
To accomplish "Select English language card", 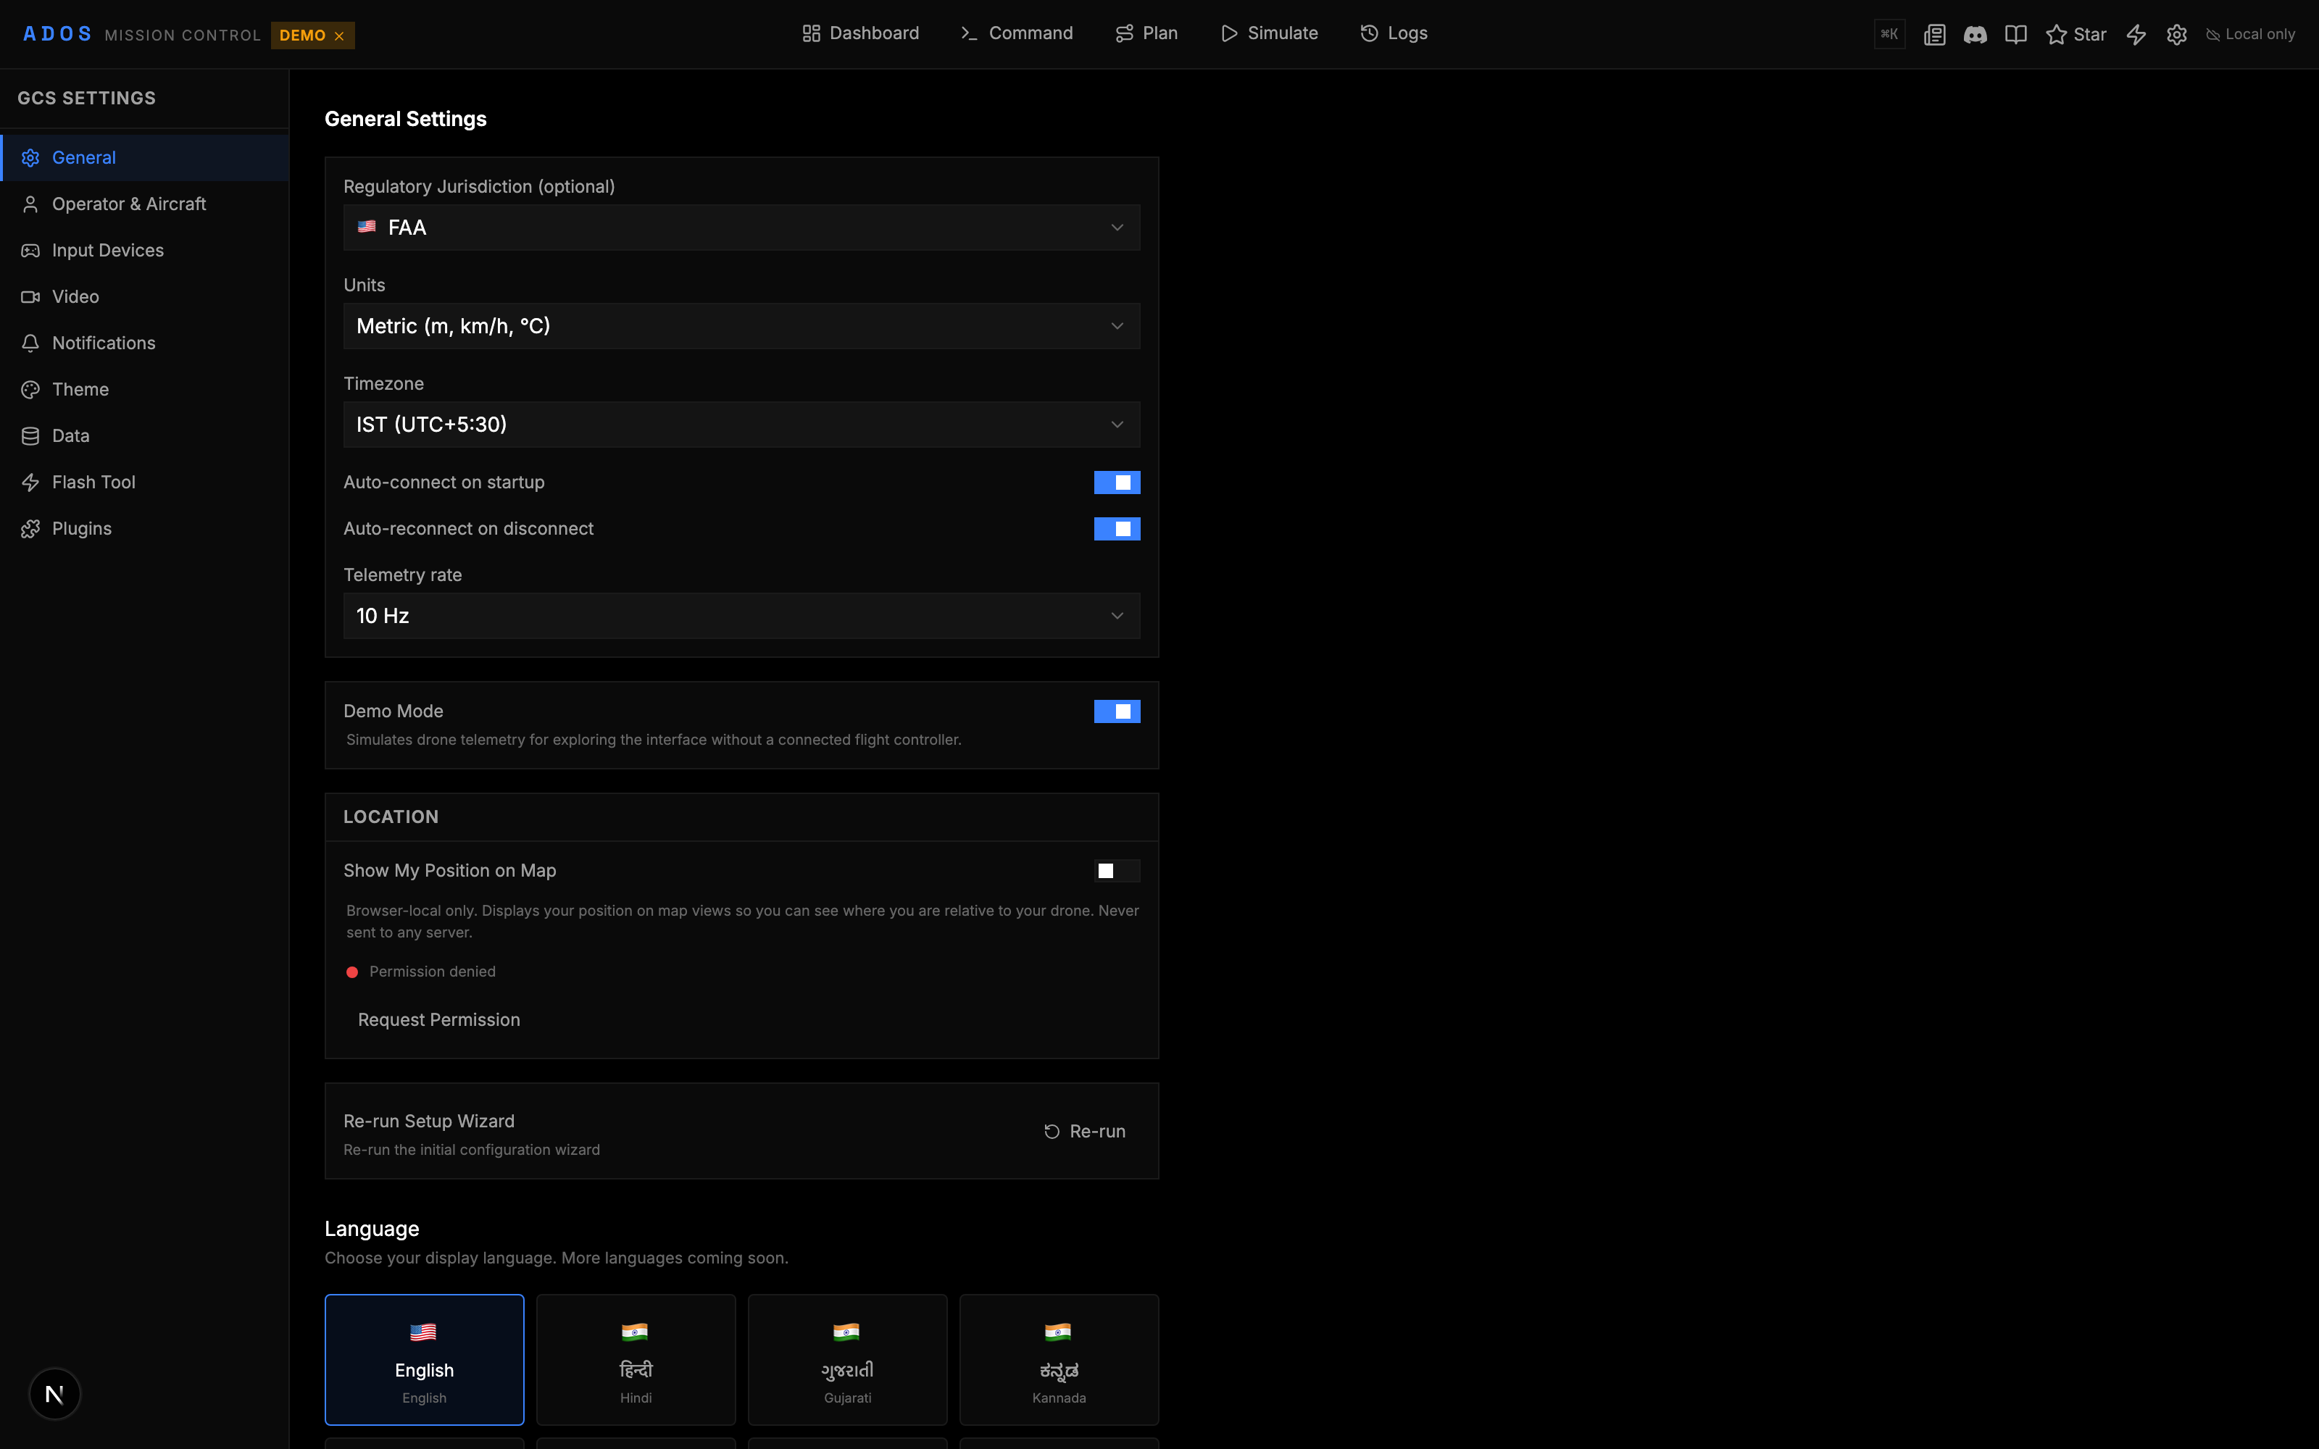I will [425, 1359].
